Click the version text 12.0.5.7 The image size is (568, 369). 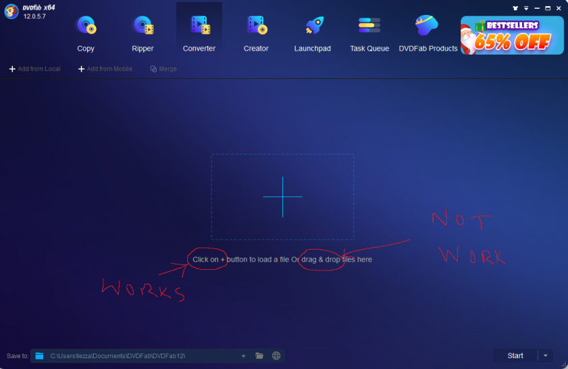click(34, 16)
